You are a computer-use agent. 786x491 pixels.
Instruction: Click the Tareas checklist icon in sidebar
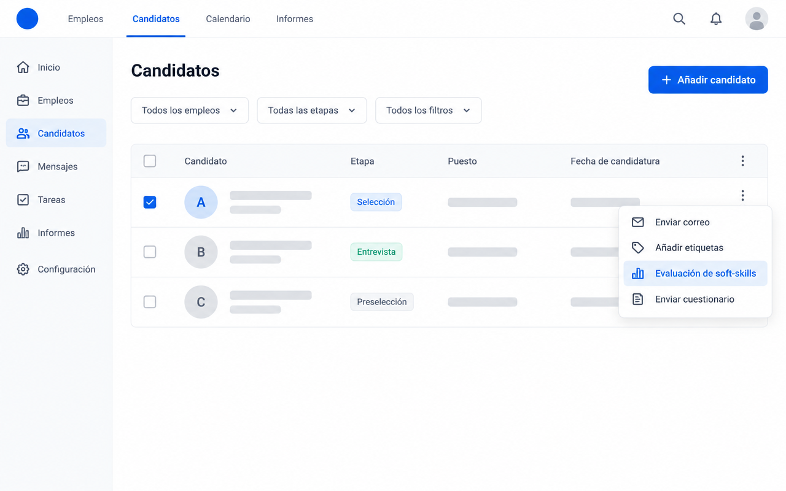point(23,200)
